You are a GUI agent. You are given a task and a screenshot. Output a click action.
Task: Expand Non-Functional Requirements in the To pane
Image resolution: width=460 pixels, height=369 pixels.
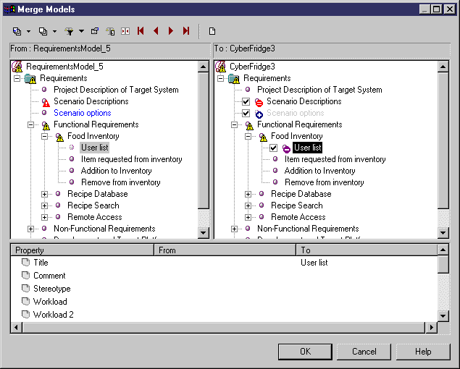point(234,229)
